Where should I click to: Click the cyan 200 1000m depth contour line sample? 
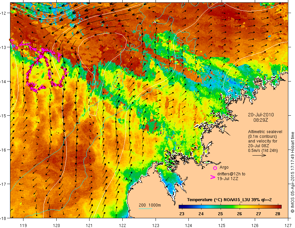pyautogui.click(x=145, y=209)
